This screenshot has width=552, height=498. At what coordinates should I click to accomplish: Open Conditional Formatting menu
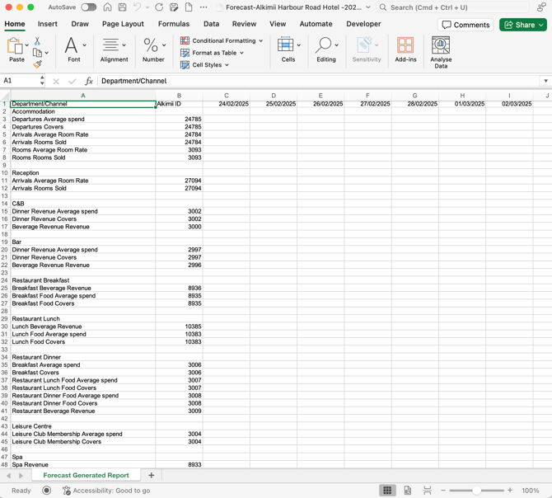(222, 41)
